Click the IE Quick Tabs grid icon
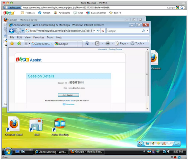The width and height of the screenshot is (188, 160). [x=26, y=44]
